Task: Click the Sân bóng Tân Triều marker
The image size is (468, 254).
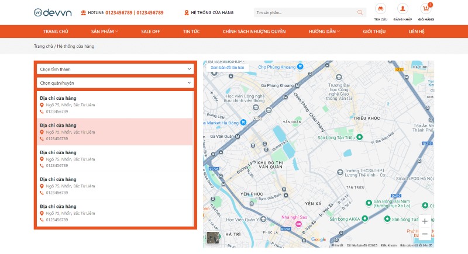Action: pyautogui.click(x=360, y=137)
